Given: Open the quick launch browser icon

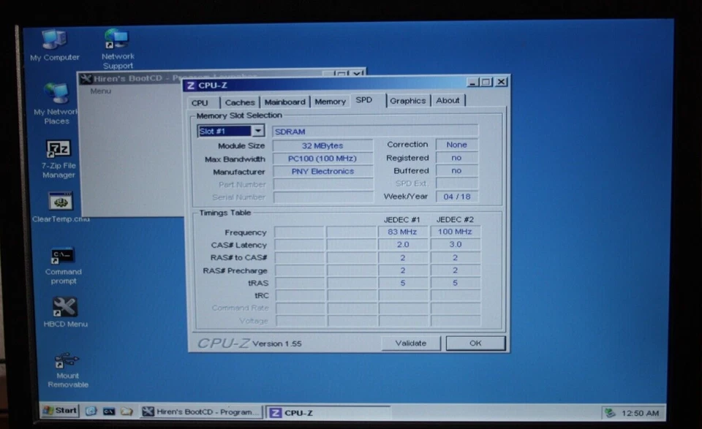Looking at the screenshot, I should pyautogui.click(x=91, y=411).
